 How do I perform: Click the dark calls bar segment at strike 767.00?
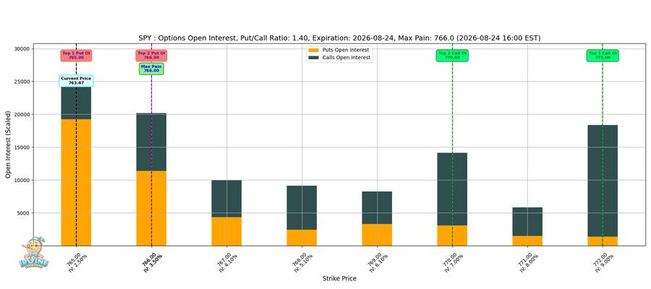pyautogui.click(x=226, y=199)
